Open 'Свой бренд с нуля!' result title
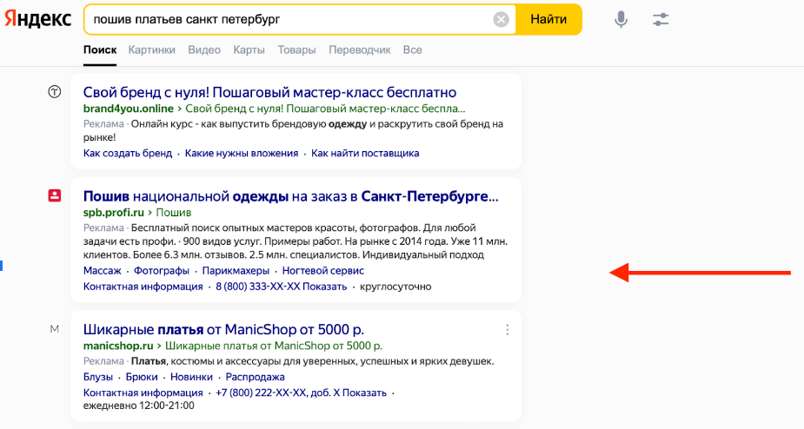The width and height of the screenshot is (804, 429). [269, 92]
